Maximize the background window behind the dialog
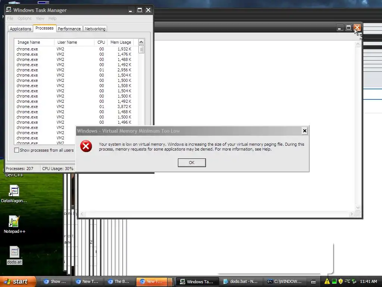The width and height of the screenshot is (382, 287). click(x=349, y=28)
